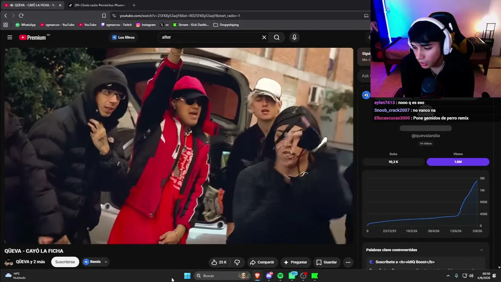Image resolution: width=501 pixels, height=282 pixels.
Task: Open the weather widget showing 14°C Nublado
Action: coord(16,276)
